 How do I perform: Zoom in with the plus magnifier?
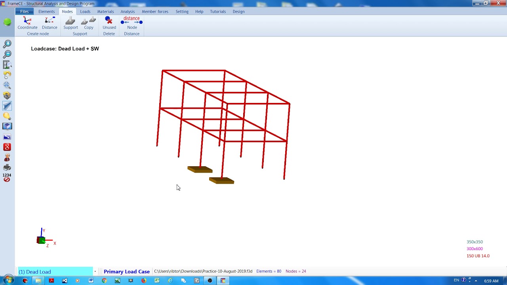pyautogui.click(x=7, y=44)
